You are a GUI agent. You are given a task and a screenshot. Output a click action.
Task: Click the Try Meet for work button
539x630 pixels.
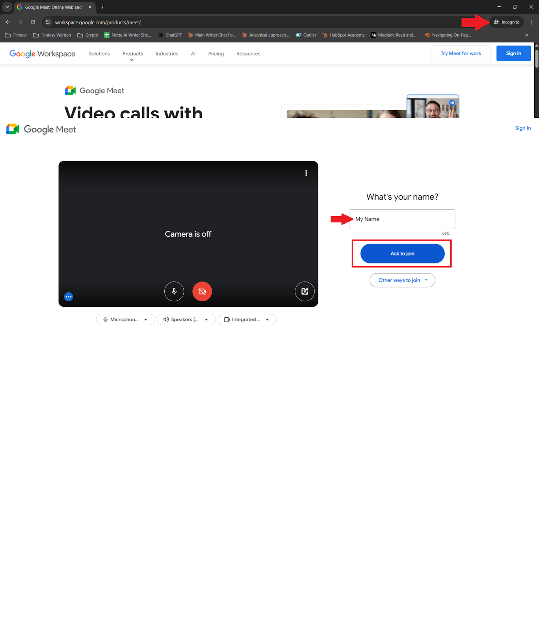pos(461,54)
